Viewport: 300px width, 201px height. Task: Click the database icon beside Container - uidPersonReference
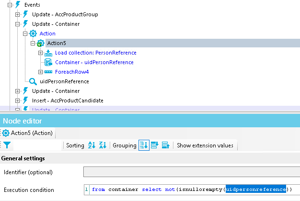[x=48, y=62]
